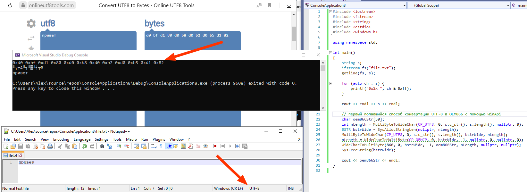
Task: Toggle word wrap in Notepad++
Action: (x=154, y=146)
